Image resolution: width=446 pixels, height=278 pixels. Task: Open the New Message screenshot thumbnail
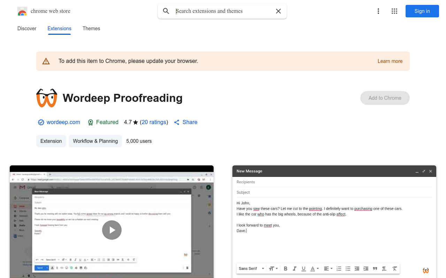334,222
